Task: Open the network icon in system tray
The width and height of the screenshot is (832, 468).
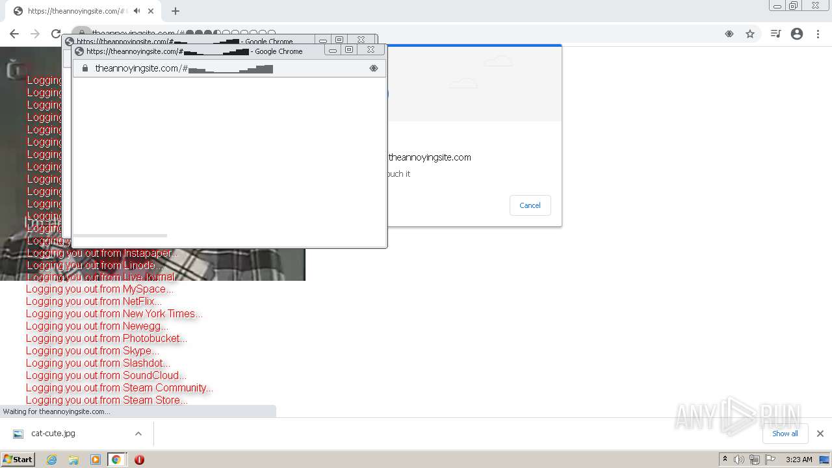Action: click(755, 460)
